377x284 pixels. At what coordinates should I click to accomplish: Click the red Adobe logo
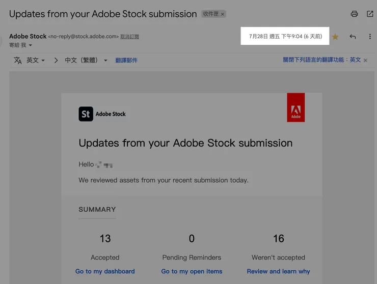[x=295, y=107]
